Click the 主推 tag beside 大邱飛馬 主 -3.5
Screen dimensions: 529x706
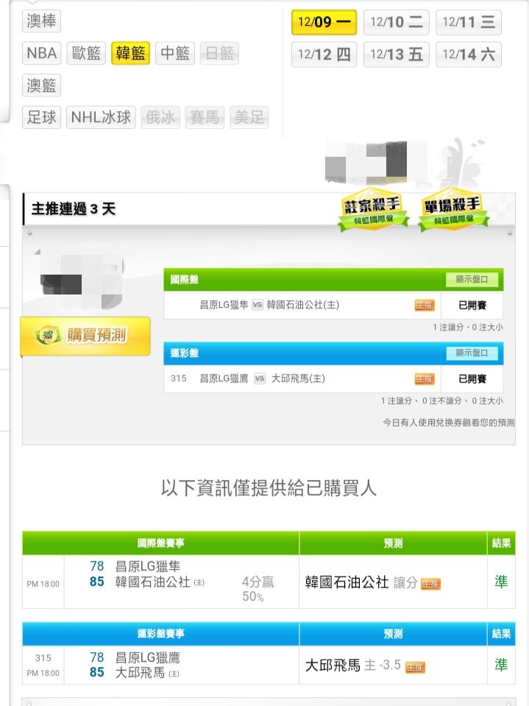415,667
